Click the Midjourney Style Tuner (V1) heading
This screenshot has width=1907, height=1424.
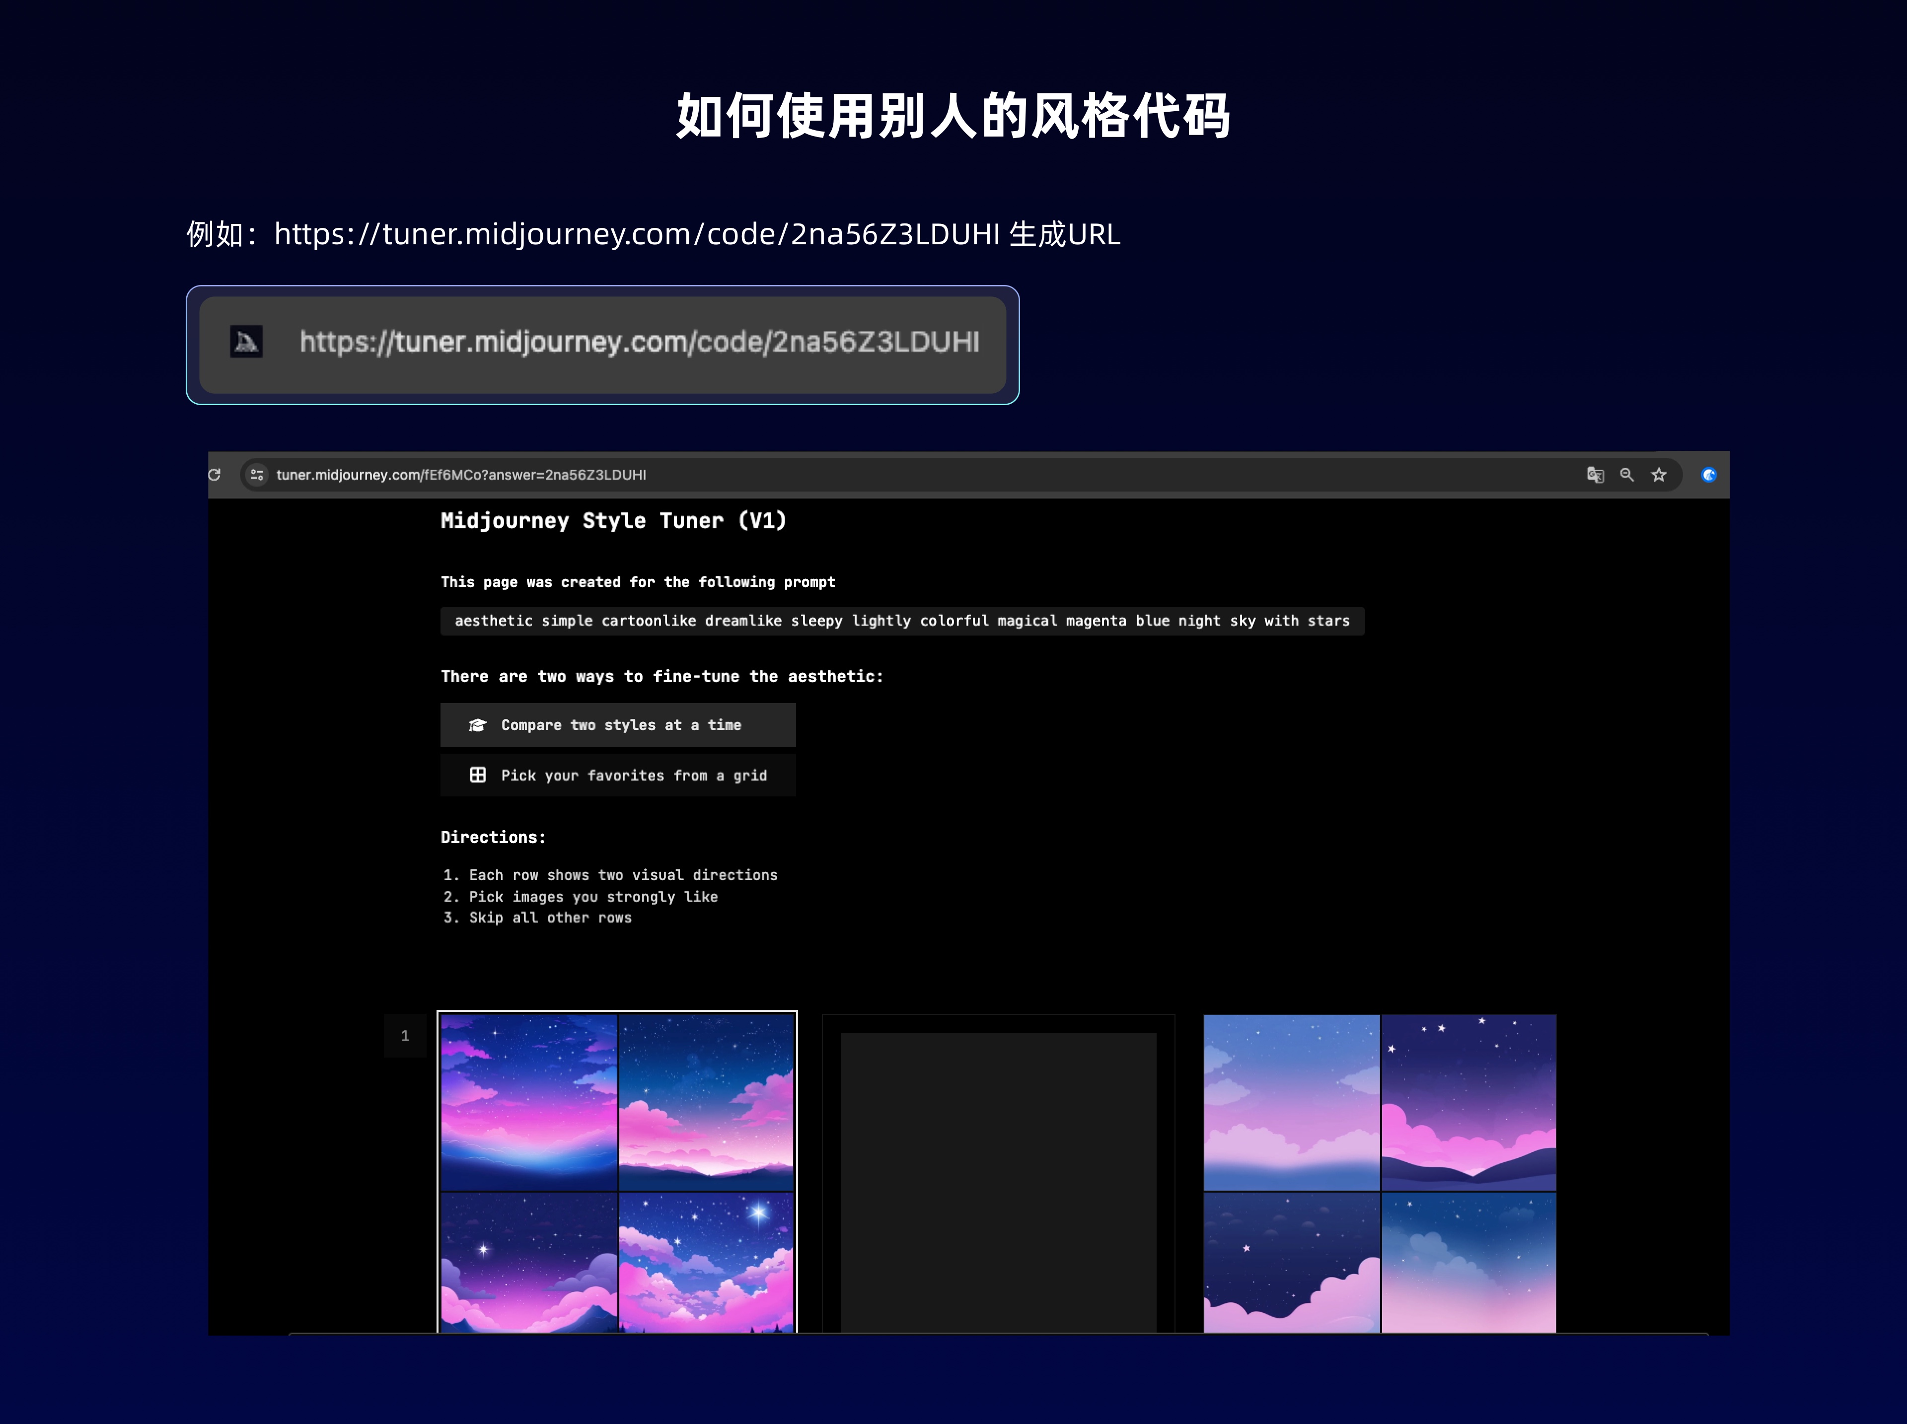point(613,521)
